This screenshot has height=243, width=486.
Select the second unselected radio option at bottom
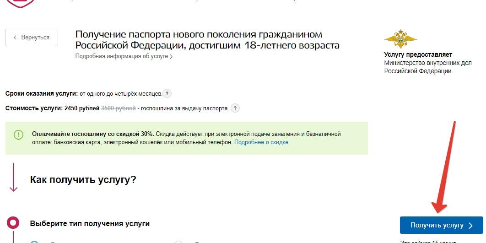(178, 241)
